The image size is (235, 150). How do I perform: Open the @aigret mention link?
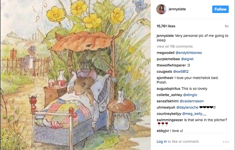[x=187, y=59]
